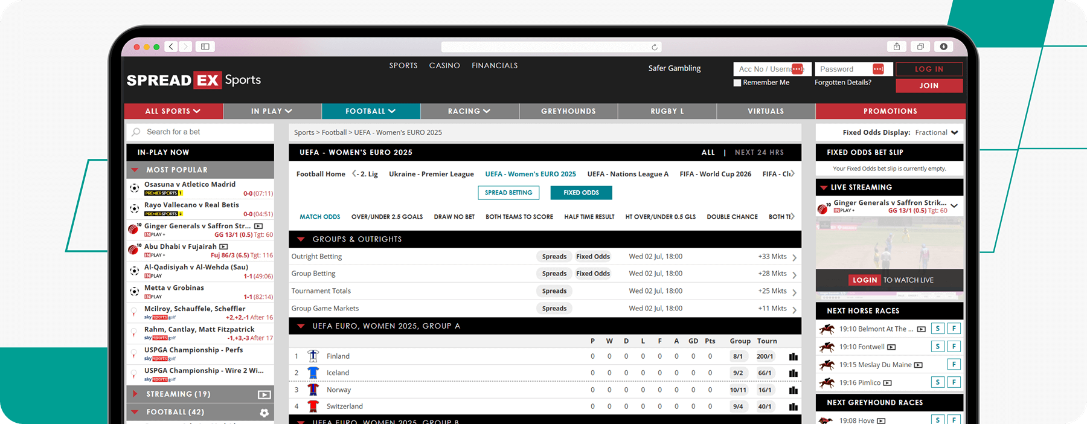Click cricket icon beside Abu Dhabi v Fujairah
This screenshot has width=1087, height=424.
click(x=133, y=249)
